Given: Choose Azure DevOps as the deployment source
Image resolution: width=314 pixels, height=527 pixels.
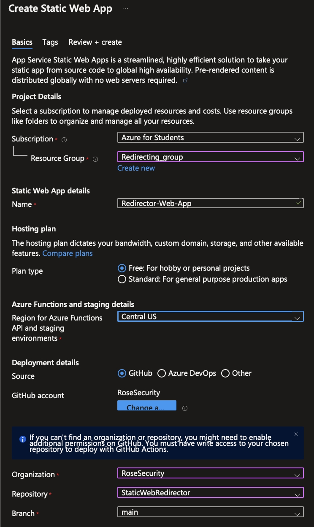Looking at the screenshot, I should pyautogui.click(x=161, y=373).
